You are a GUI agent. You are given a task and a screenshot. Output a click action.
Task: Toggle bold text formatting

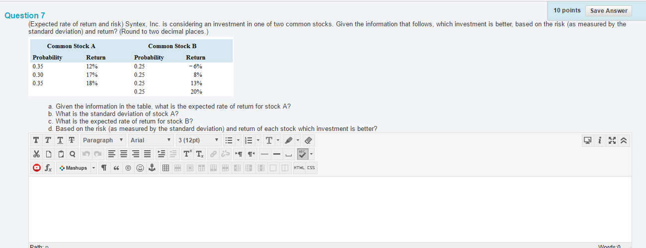click(x=37, y=140)
